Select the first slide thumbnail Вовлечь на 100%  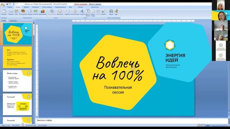[18, 34]
